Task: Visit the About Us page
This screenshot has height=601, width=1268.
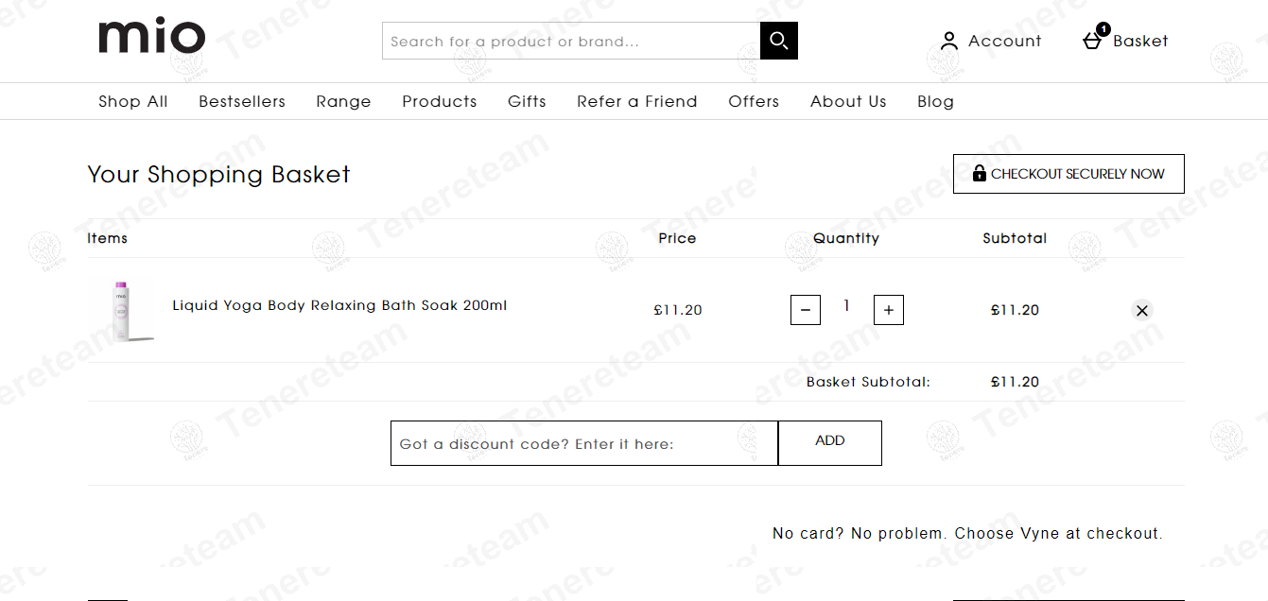Action: 848,101
